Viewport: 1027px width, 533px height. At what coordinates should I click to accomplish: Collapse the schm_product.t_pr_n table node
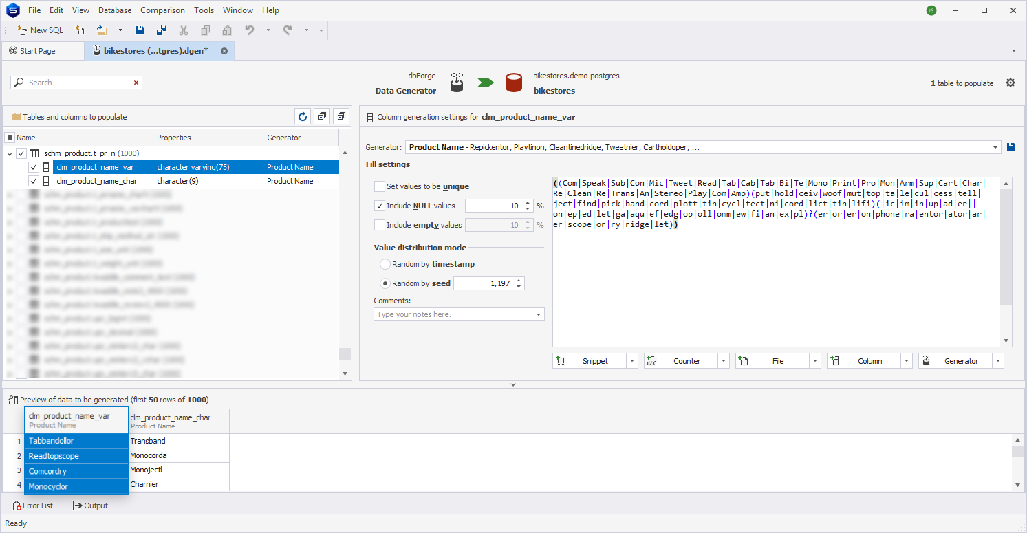[x=10, y=153]
